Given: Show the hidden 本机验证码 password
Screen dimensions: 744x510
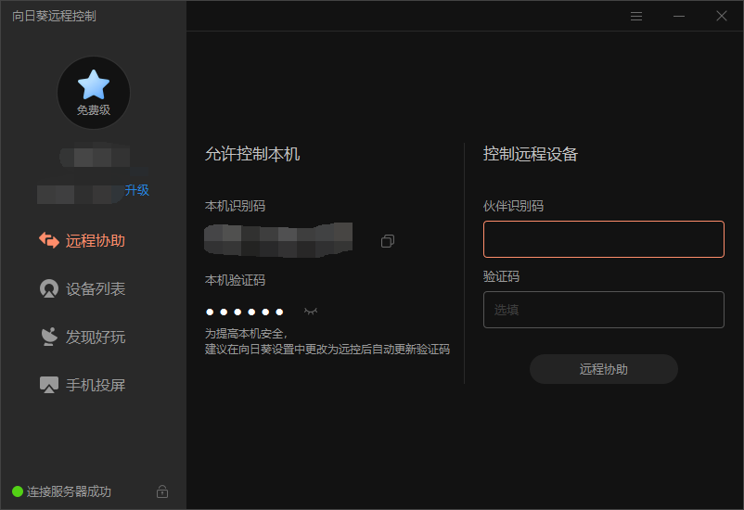Looking at the screenshot, I should pyautogui.click(x=311, y=312).
